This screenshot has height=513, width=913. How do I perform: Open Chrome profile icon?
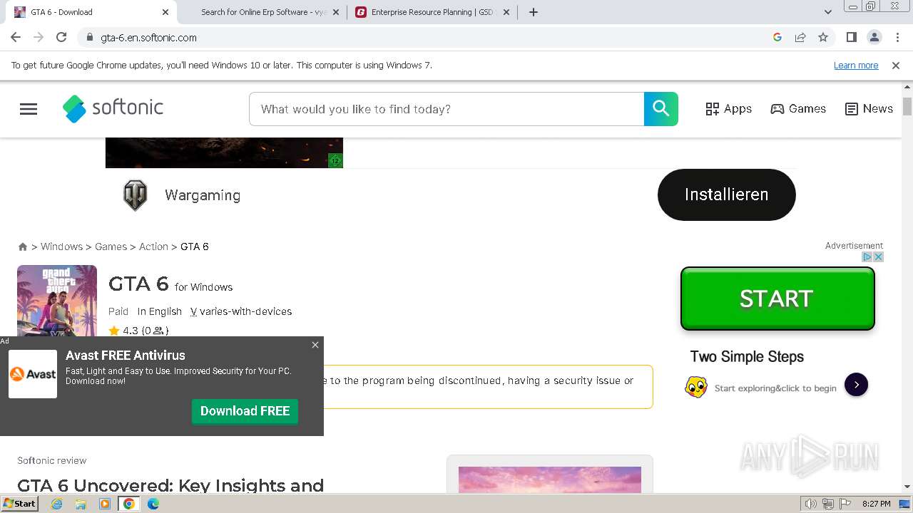coord(874,37)
